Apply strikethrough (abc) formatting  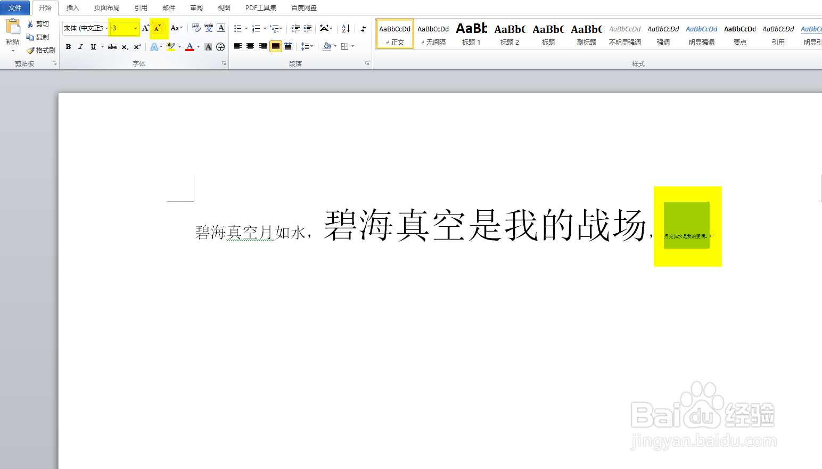tap(112, 47)
